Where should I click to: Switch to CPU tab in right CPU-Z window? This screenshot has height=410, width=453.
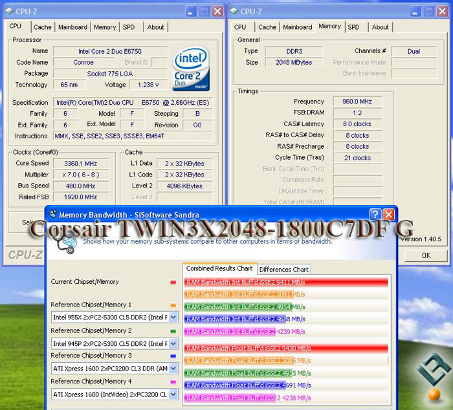pyautogui.click(x=240, y=27)
